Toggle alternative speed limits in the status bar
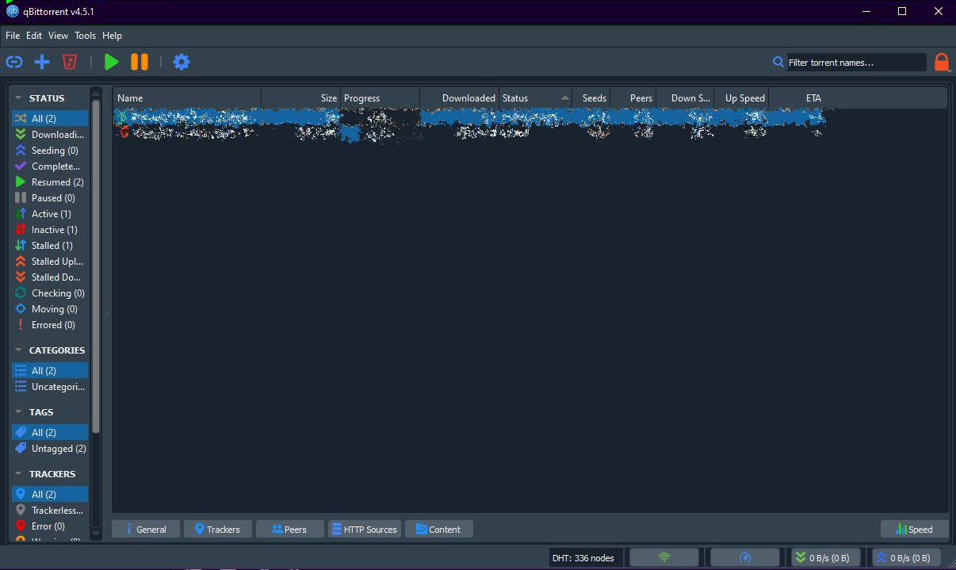 click(x=744, y=557)
